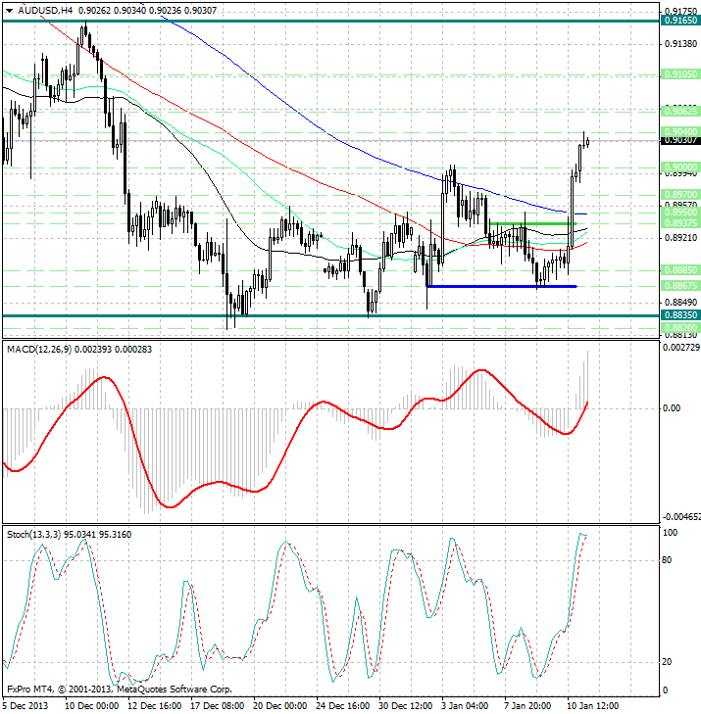Select the 20 Dec 00:00 time axis label
This screenshot has height=714, width=701.
[280, 706]
